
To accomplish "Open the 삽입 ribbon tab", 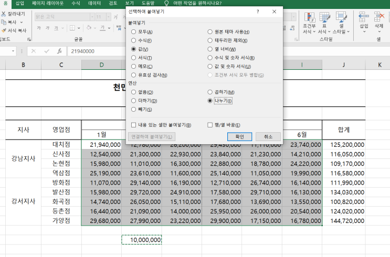I will 20,3.
